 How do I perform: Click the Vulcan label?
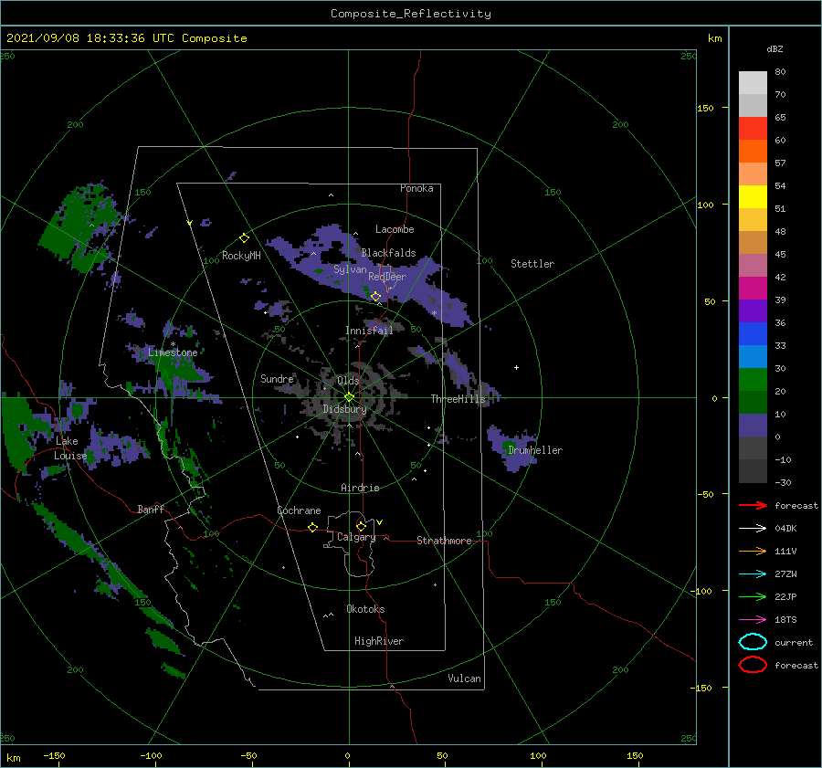[x=464, y=679]
